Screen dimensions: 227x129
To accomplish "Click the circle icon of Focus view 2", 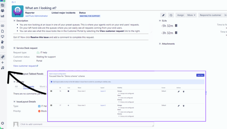I will [68, 91].
